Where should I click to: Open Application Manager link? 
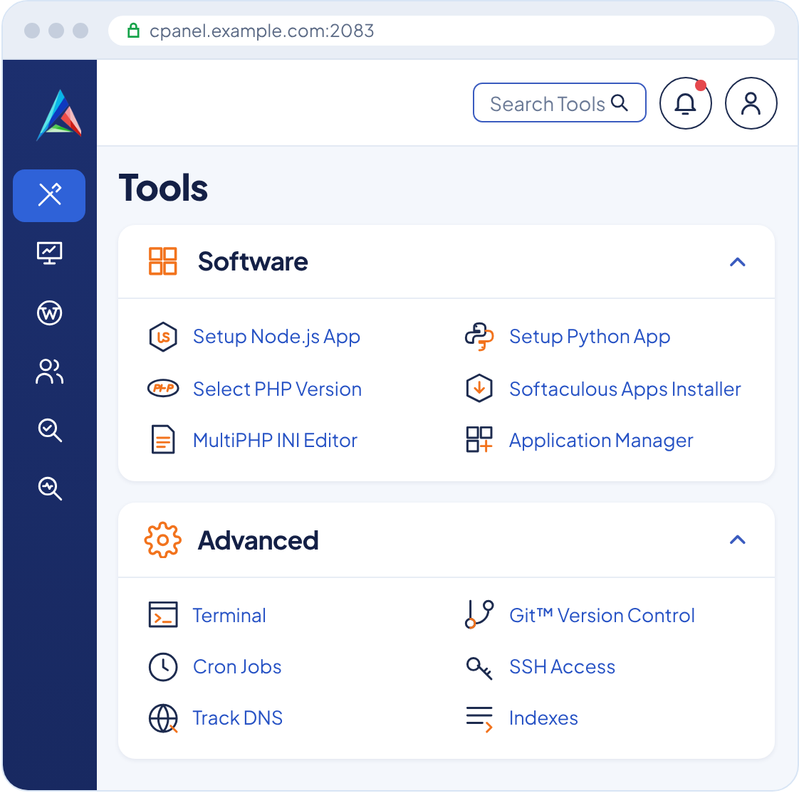coord(601,441)
